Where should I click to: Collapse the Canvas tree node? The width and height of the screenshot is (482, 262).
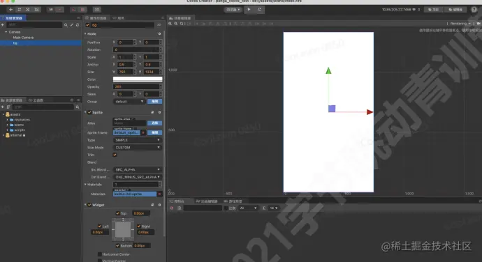[x=6, y=32]
